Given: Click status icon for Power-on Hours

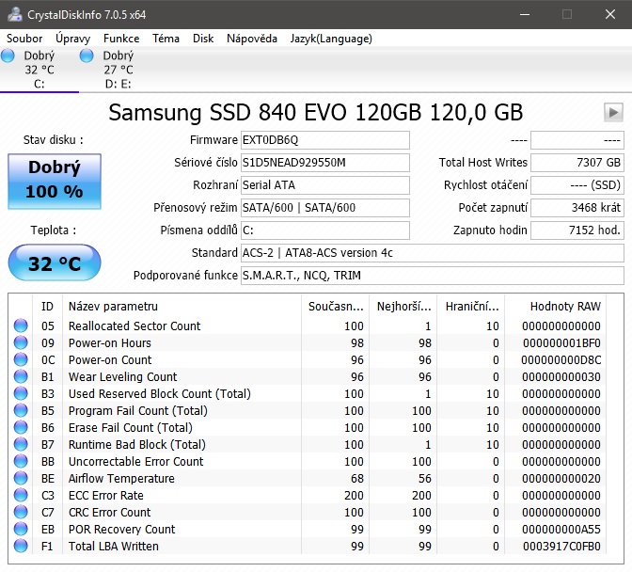Looking at the screenshot, I should 21,342.
